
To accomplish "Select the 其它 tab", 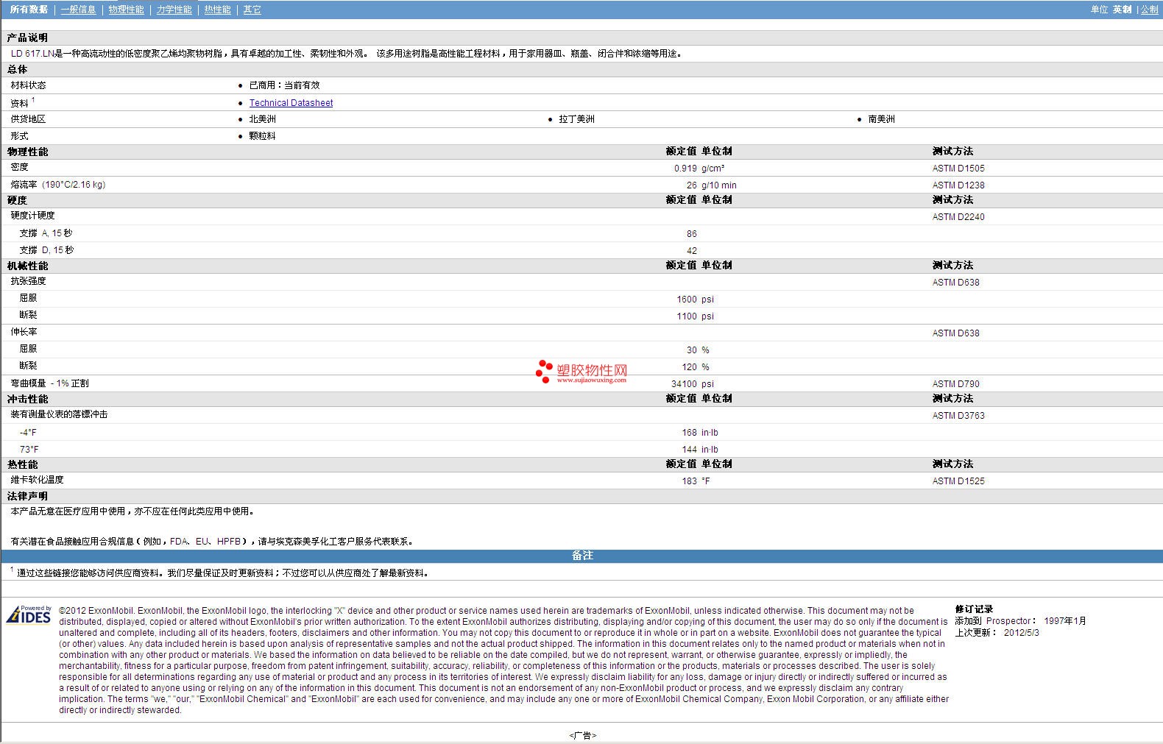I will click(x=252, y=10).
